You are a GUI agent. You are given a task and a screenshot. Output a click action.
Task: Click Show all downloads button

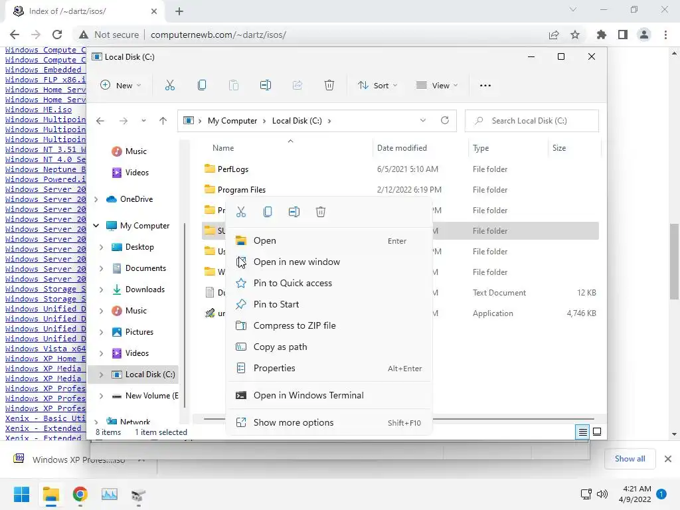tap(630, 459)
